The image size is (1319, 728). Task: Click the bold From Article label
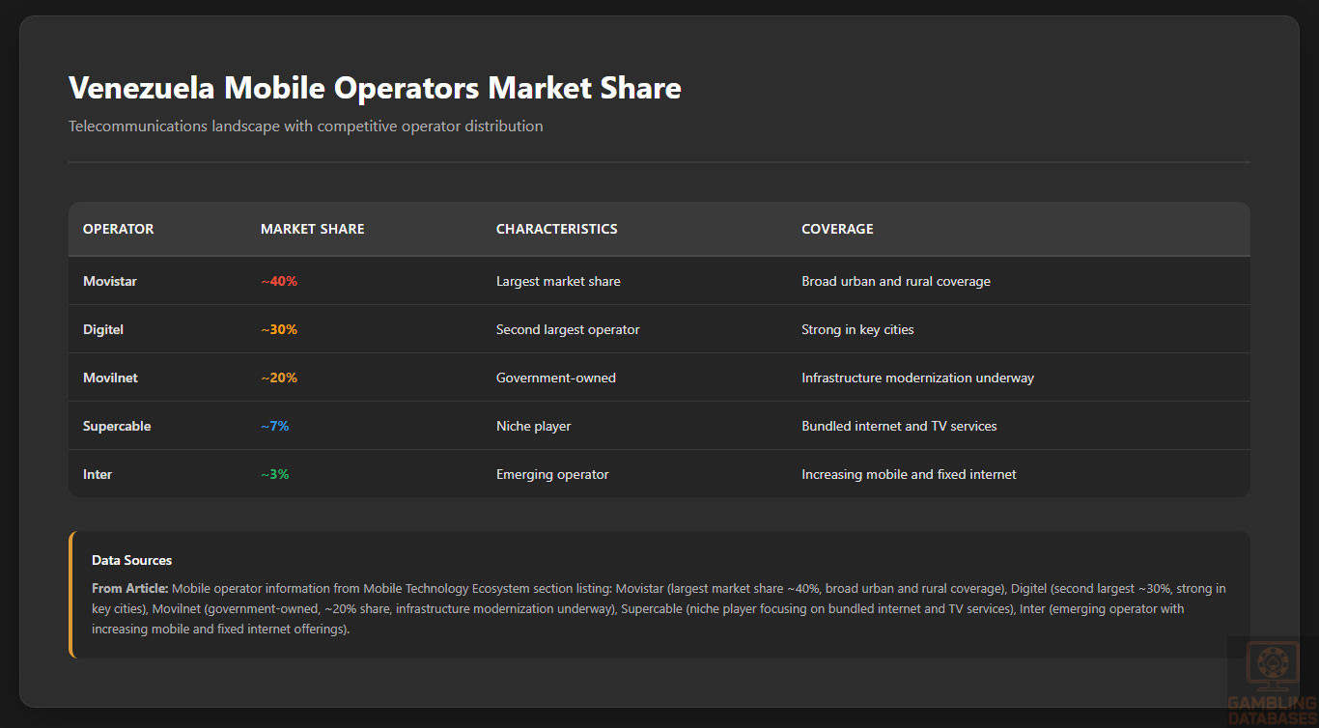(129, 588)
